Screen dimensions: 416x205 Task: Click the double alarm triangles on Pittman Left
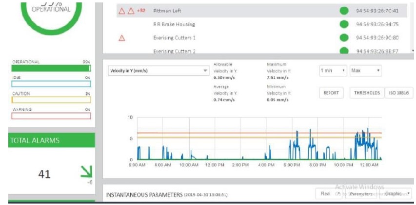[126, 10]
